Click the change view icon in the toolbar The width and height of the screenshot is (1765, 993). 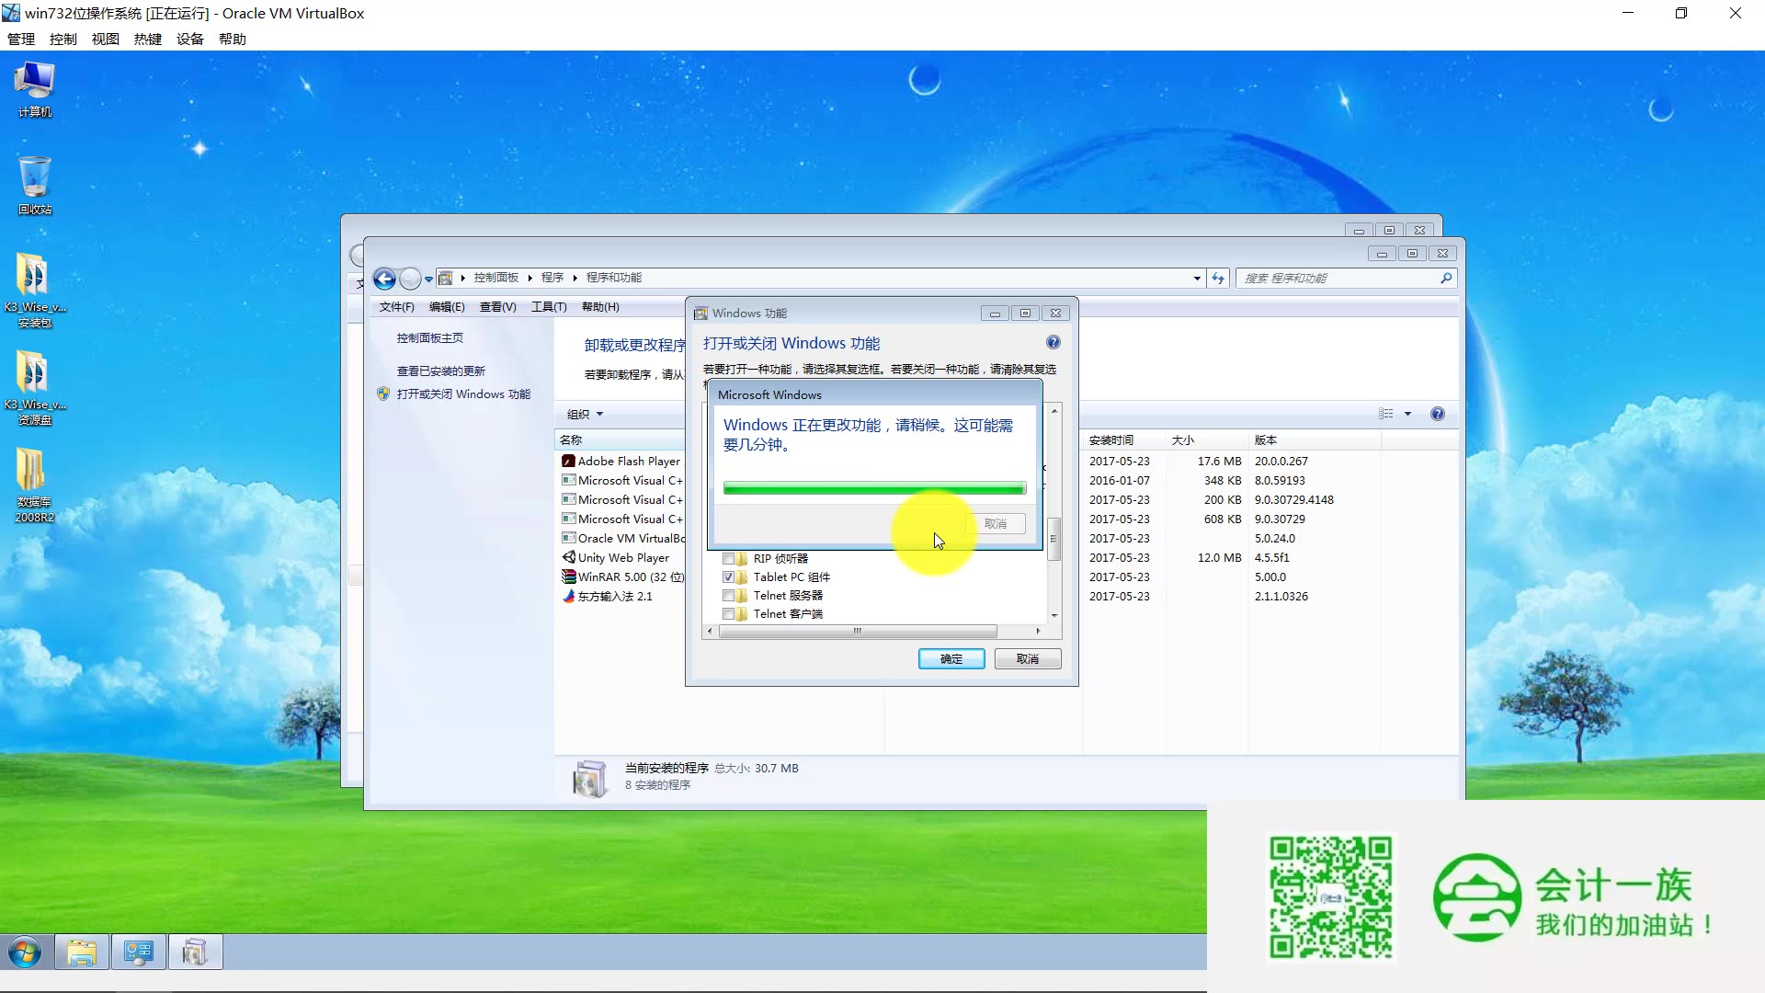[x=1386, y=414]
